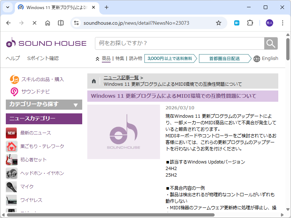The width and height of the screenshot is (291, 218).
Task: Click the headphone icon for ヘッドホン・イヤホン
Action: point(11,173)
